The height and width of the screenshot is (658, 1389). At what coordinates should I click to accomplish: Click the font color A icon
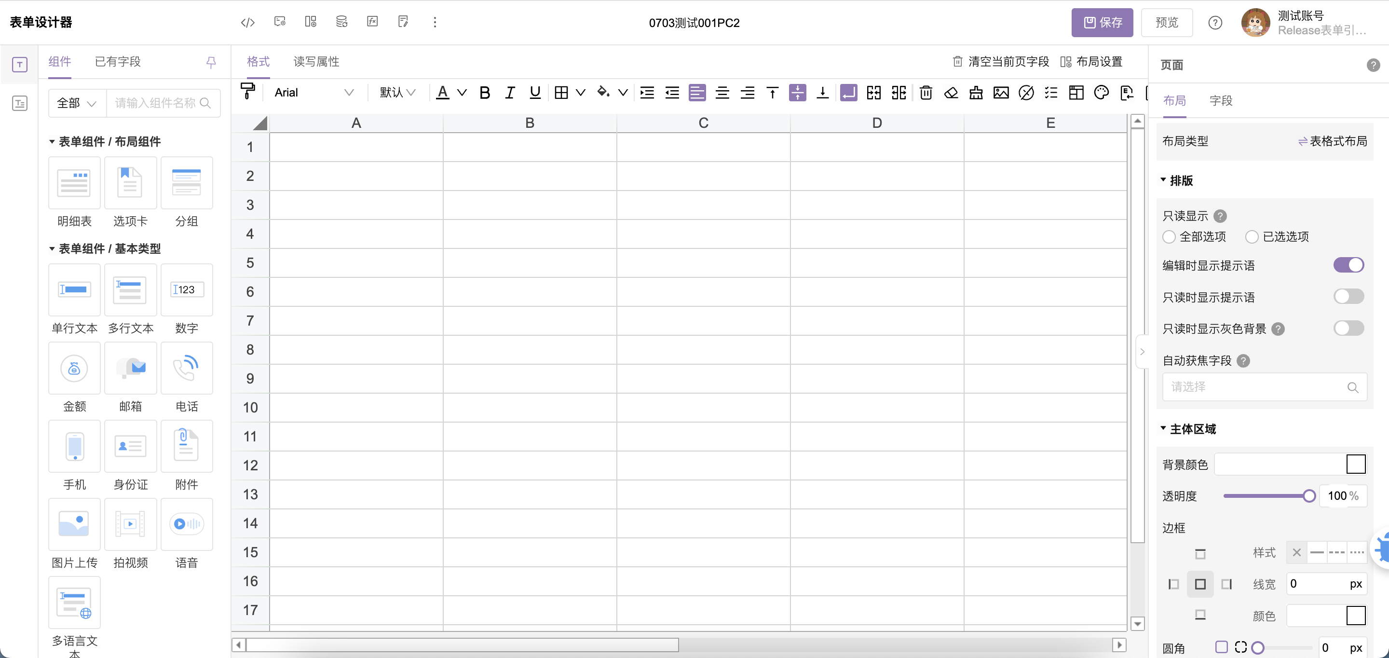(x=443, y=93)
